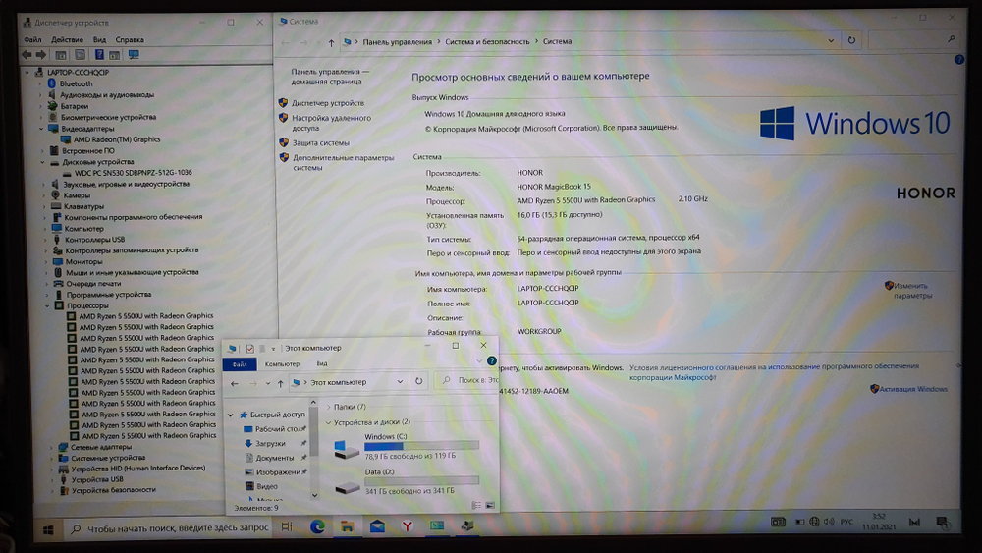Open the Mail app from the taskbar
The width and height of the screenshot is (982, 553).
(x=377, y=526)
